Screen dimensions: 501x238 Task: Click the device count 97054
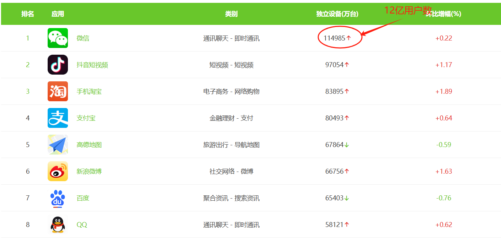click(x=335, y=65)
